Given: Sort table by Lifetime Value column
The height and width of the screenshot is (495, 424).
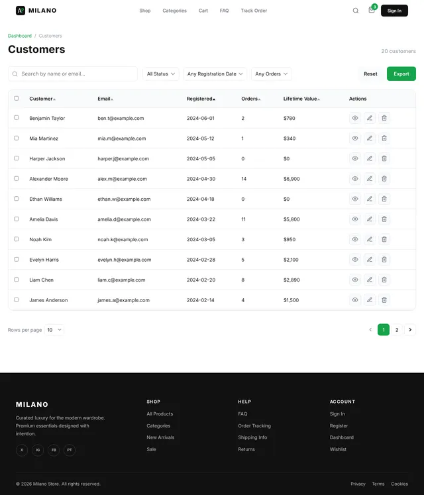Looking at the screenshot, I should pos(301,99).
